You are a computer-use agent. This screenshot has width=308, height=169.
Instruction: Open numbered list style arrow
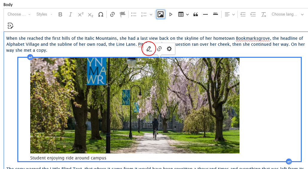151,14
